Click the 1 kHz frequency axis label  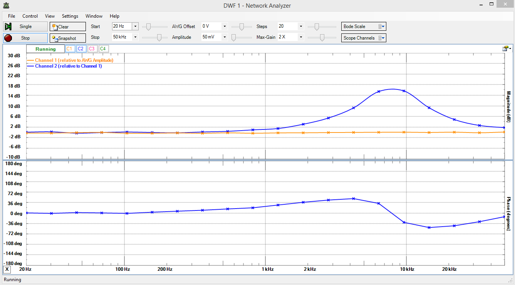[267, 269]
